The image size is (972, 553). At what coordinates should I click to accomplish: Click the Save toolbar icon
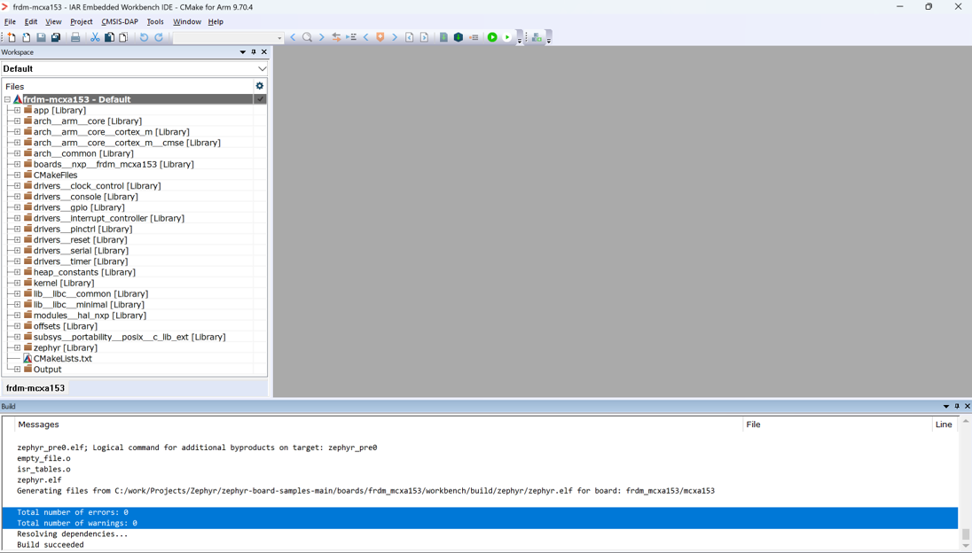(41, 38)
